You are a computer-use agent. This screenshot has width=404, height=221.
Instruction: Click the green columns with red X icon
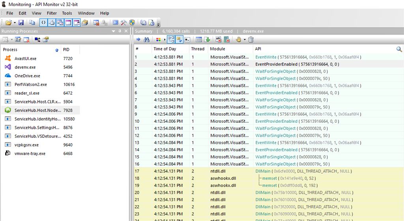[x=227, y=40]
